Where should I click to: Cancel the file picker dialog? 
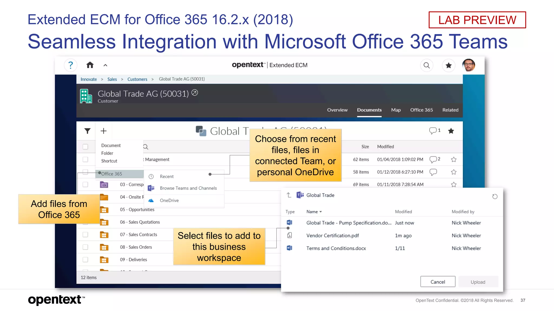coord(438,282)
